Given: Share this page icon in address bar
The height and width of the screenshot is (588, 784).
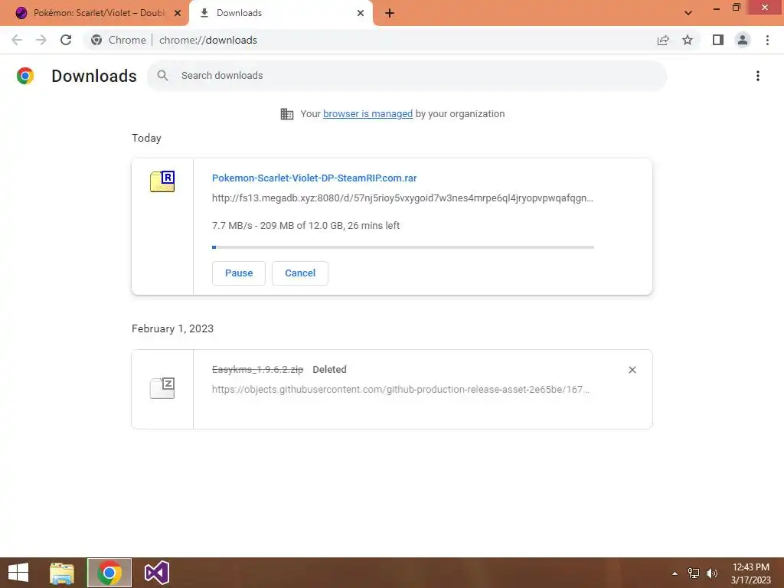Looking at the screenshot, I should (x=663, y=40).
